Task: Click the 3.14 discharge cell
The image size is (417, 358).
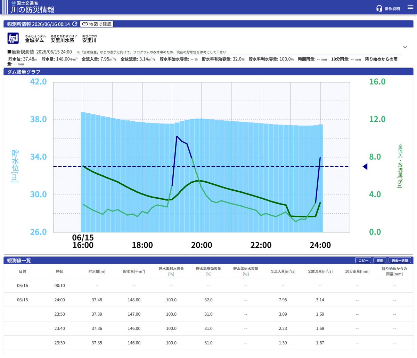Action: click(320, 300)
